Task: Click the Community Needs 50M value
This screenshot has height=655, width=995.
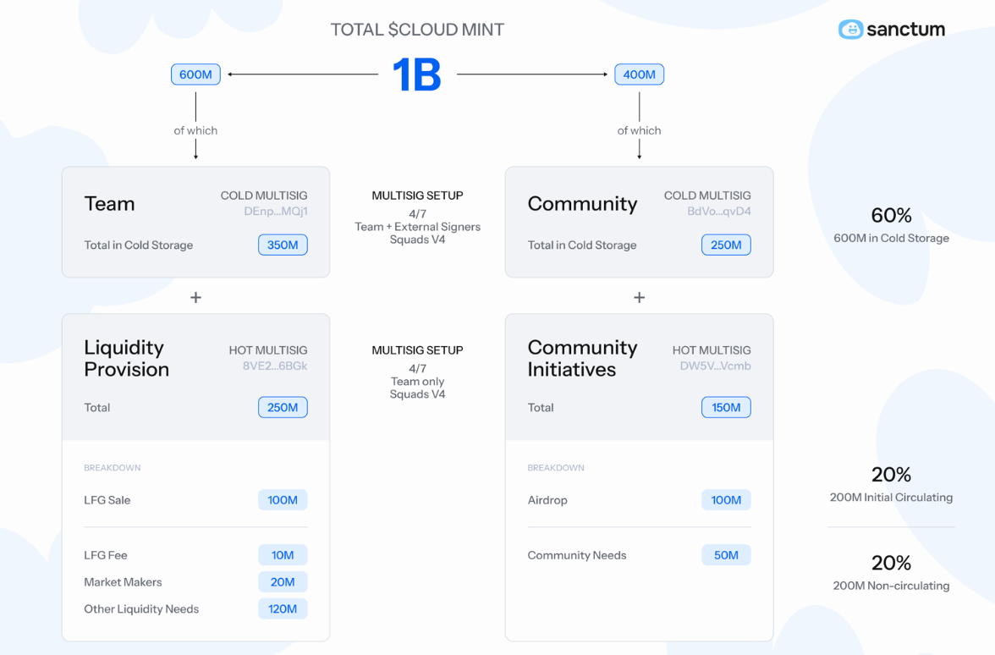Action: tap(726, 555)
